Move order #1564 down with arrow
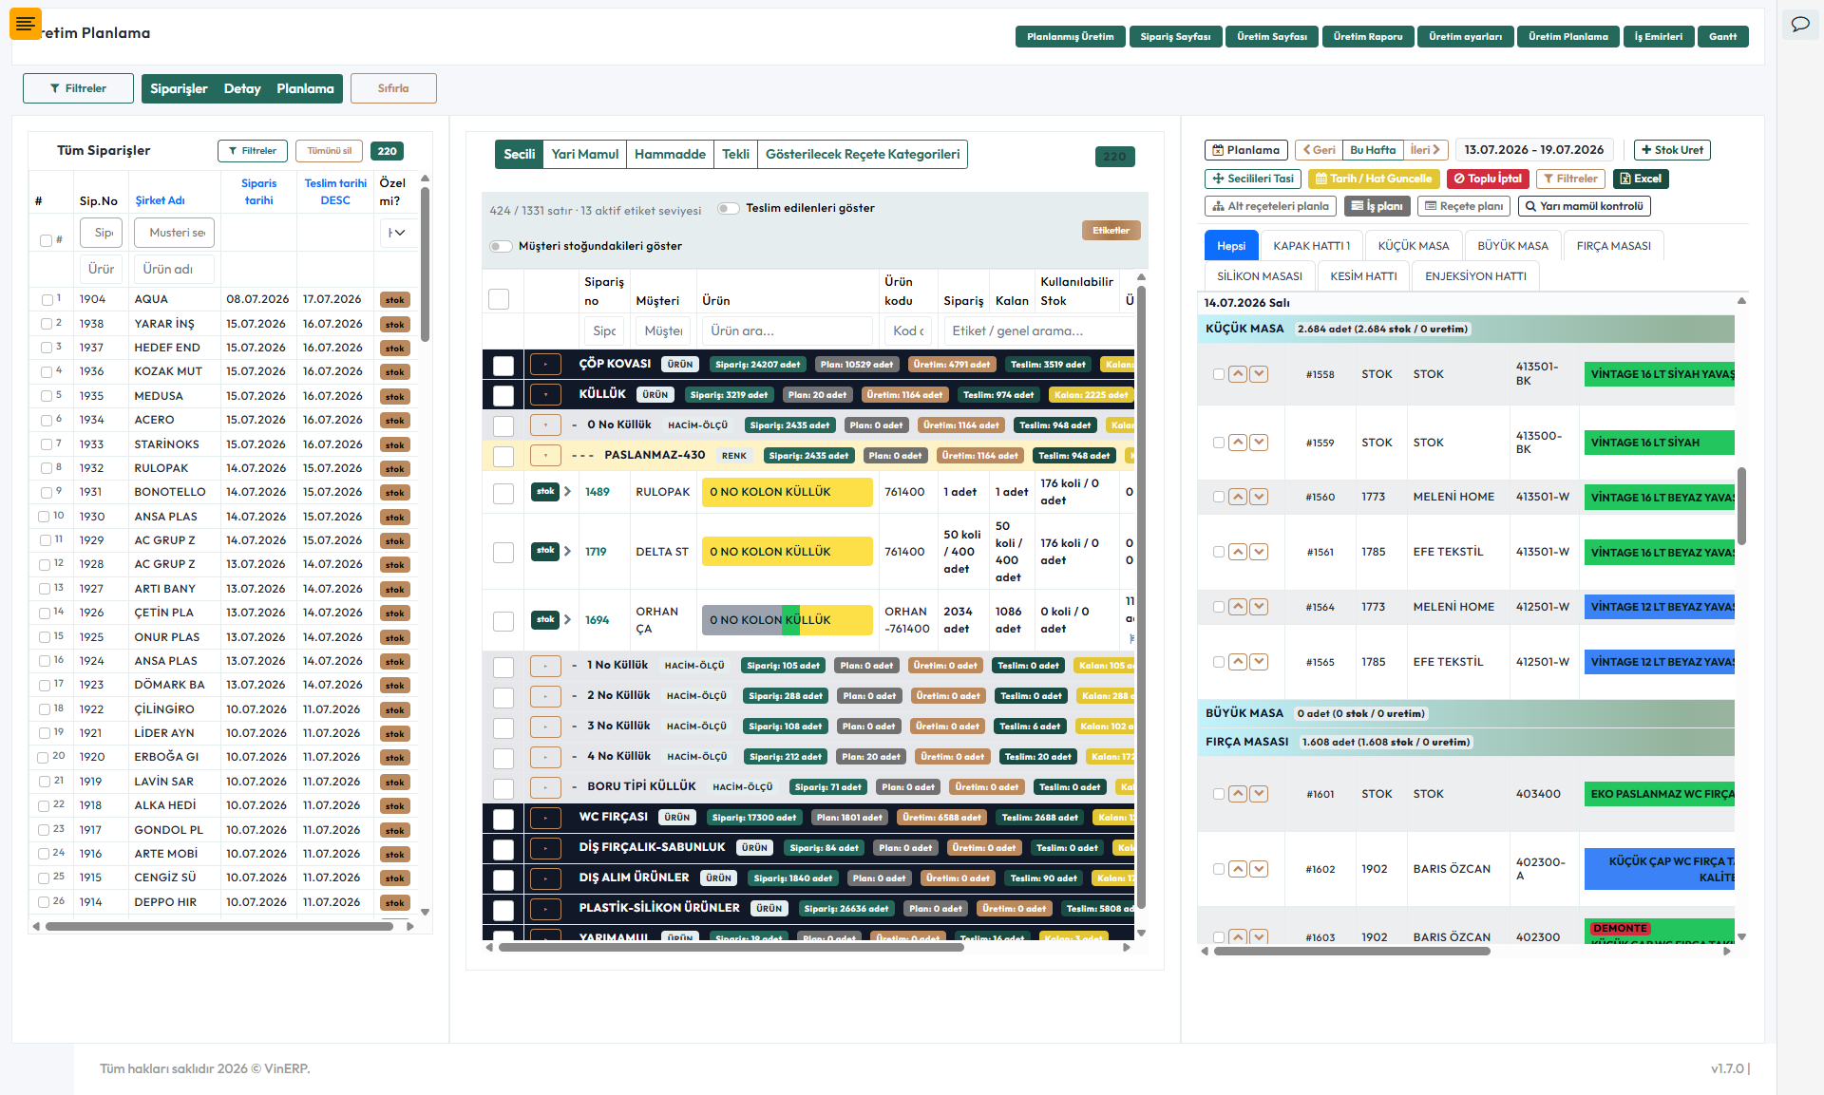This screenshot has height=1095, width=1824. point(1259,607)
